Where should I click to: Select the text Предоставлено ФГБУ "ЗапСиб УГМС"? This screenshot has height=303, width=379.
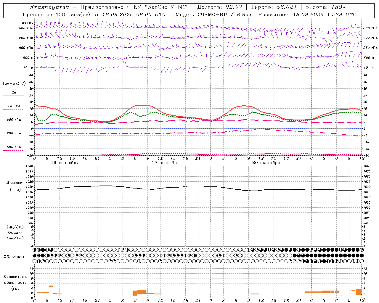coord(135,7)
